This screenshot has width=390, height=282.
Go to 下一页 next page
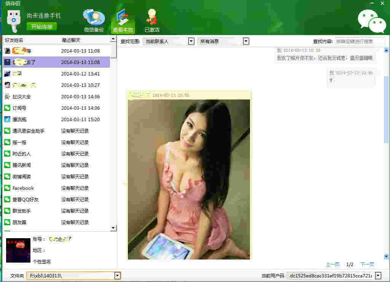coord(367,264)
